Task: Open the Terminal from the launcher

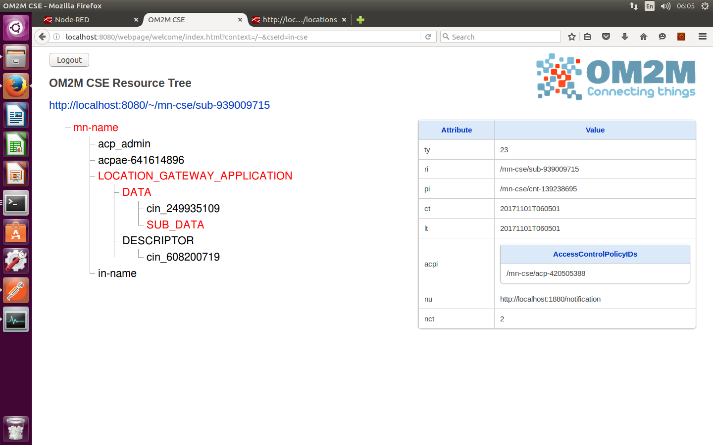Action: click(16, 203)
